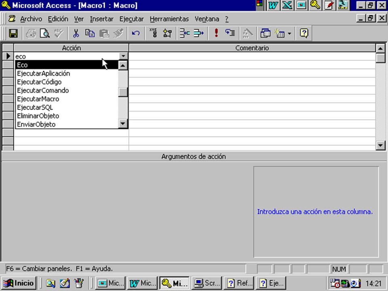Screen dimensions: 388x291
Task: Click the NUM status bar indicator
Action: [339, 269]
